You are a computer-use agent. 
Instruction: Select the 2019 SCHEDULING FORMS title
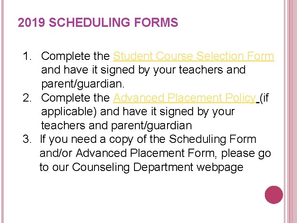[x=98, y=22]
